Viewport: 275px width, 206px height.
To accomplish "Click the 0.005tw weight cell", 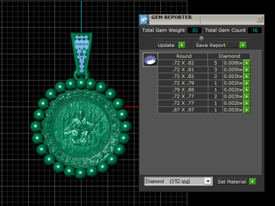I will click(233, 70).
